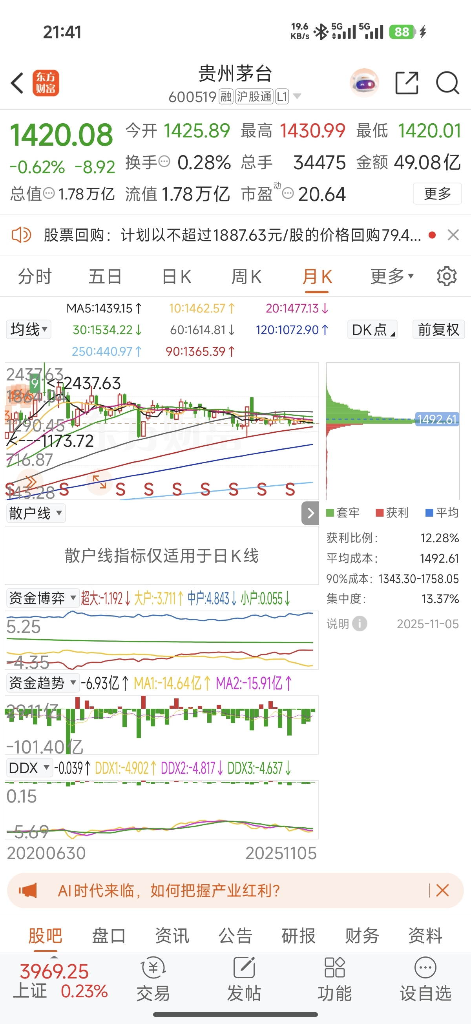
Task: Tap the 设自选 ellipsis icon
Action: pos(425,968)
